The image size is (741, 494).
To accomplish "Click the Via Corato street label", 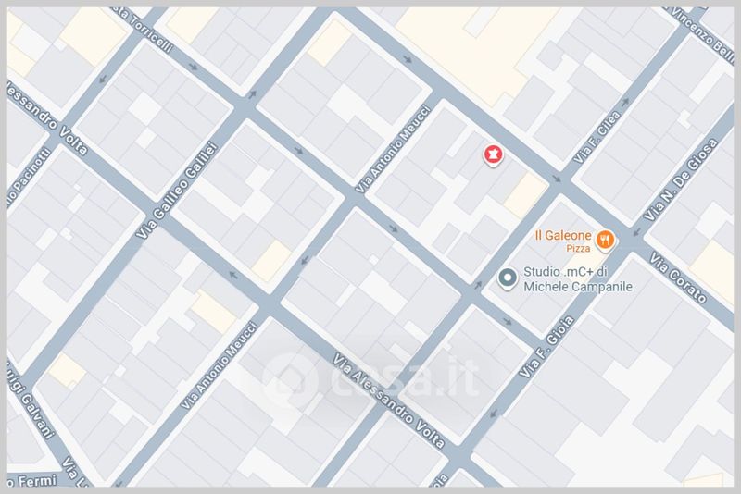I will pyautogui.click(x=678, y=278).
